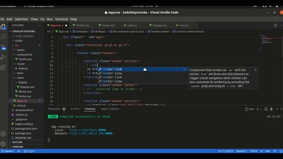Kill the terminal with trash icon

(271, 109)
